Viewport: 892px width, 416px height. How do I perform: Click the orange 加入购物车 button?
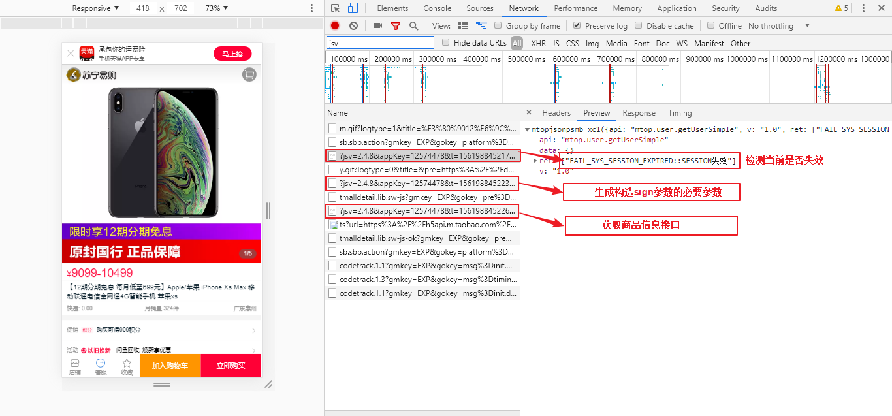(170, 366)
